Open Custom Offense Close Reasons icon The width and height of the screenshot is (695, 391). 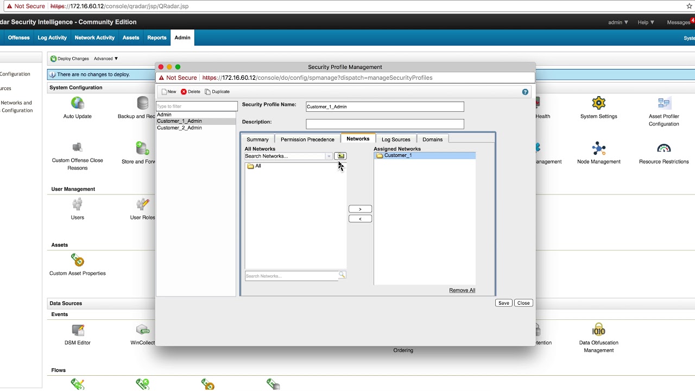point(77,148)
